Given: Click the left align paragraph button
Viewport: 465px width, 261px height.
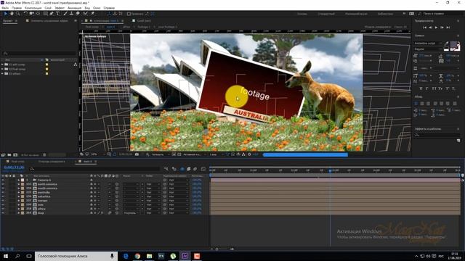Looking at the screenshot, I should 416,104.
